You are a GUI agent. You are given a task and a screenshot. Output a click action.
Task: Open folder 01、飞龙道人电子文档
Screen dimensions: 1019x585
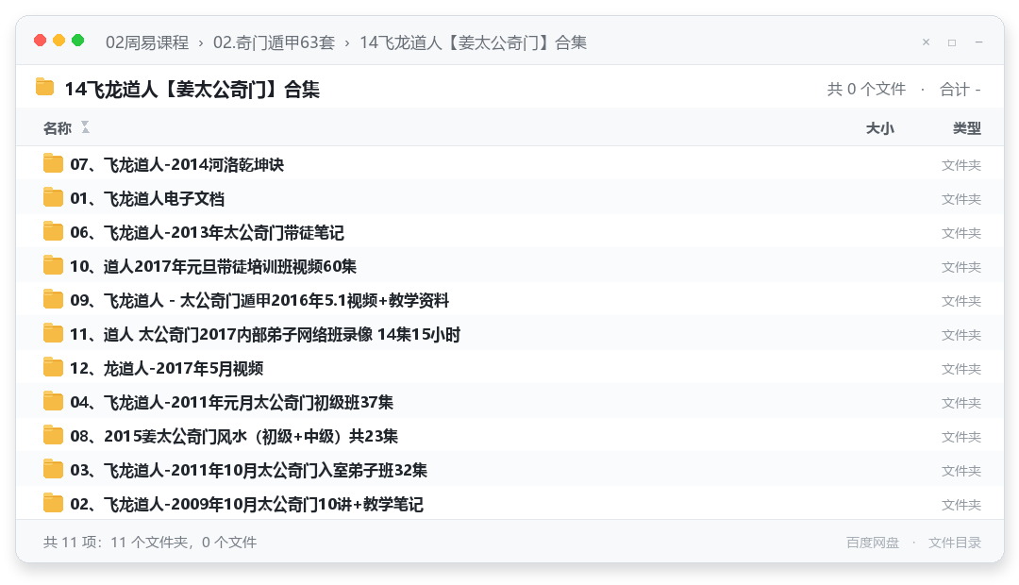click(147, 198)
